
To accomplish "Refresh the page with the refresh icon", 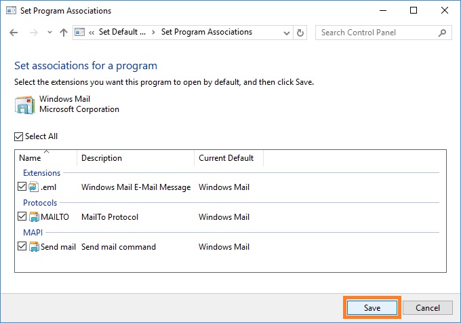I will [300, 33].
